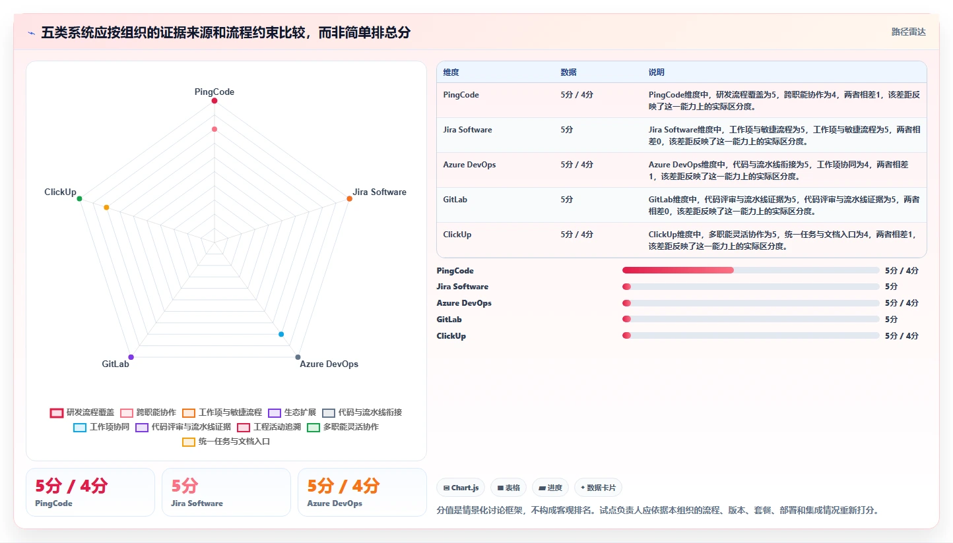
Task: Toggle 工程活动追溯 legend item
Action: (x=269, y=427)
